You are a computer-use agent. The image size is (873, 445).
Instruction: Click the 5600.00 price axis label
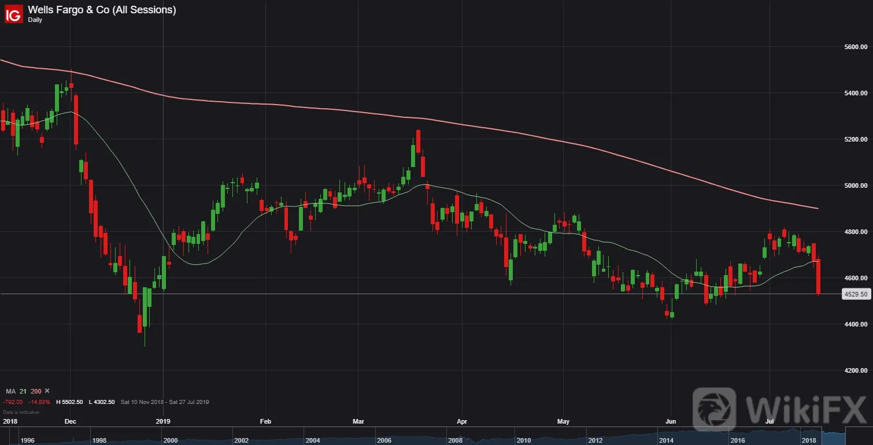tap(856, 47)
